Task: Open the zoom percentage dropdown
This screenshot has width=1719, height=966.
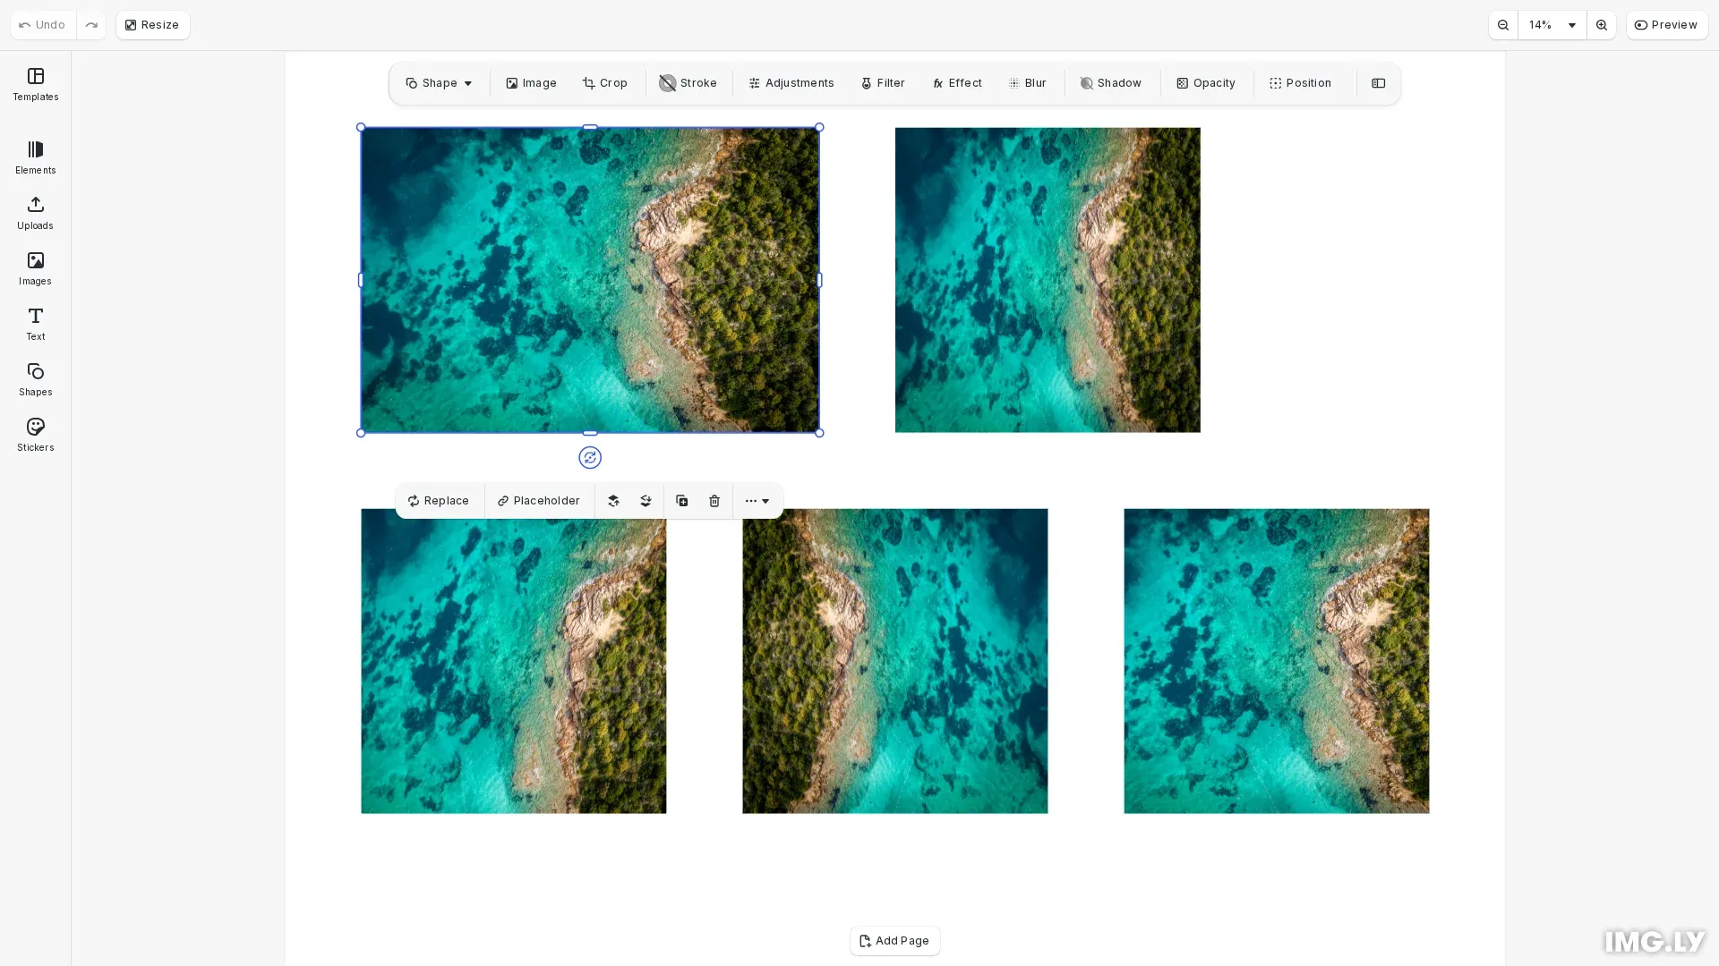Action: pos(1552,25)
